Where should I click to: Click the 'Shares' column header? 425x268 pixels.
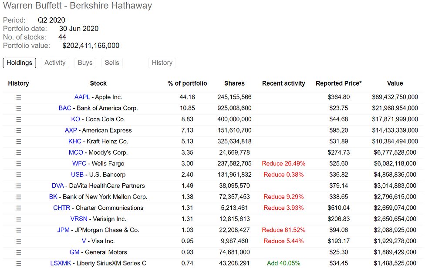pos(234,83)
